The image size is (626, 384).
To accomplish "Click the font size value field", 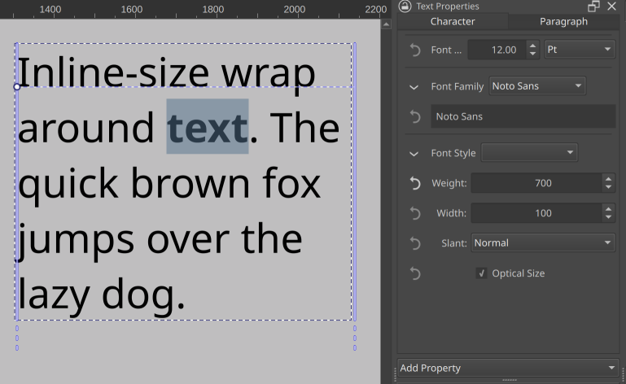I will click(x=497, y=50).
